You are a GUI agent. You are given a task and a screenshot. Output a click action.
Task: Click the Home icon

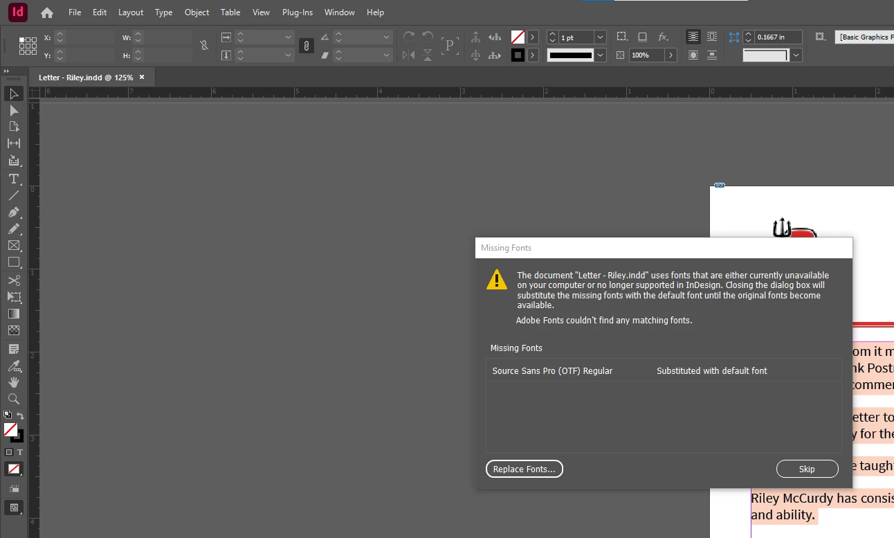coord(47,12)
